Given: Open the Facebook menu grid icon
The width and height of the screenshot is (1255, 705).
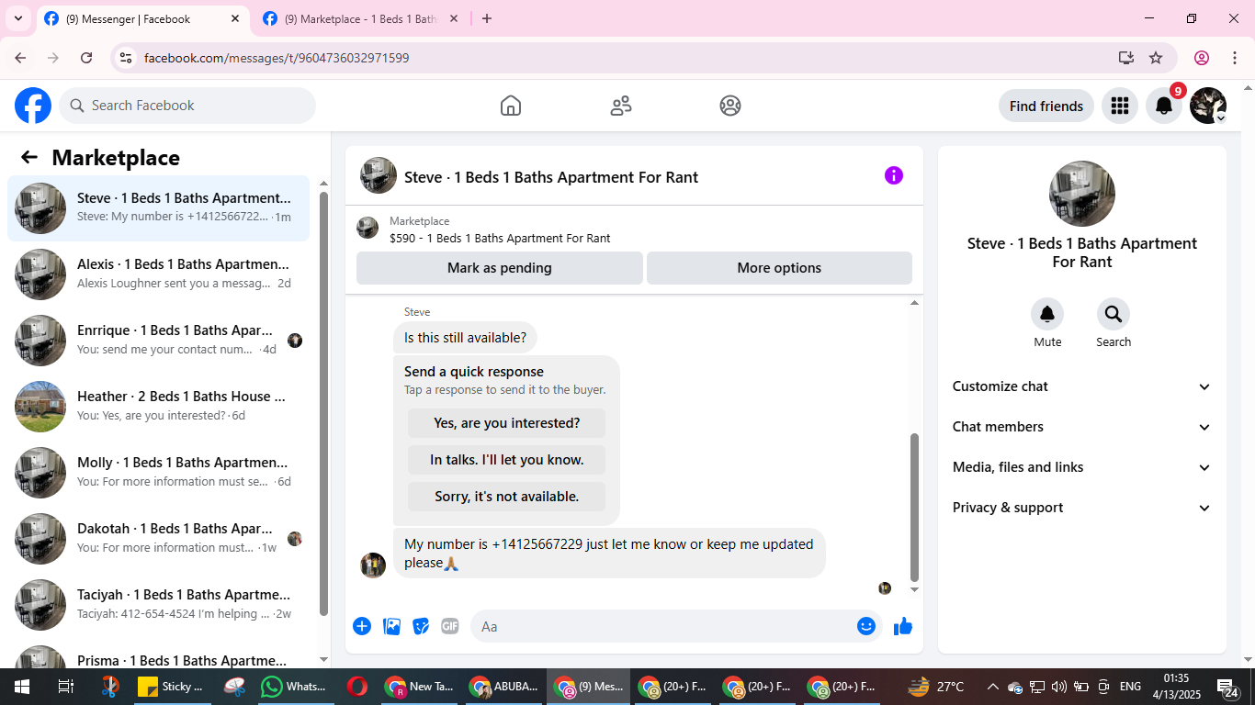Looking at the screenshot, I should point(1119,106).
